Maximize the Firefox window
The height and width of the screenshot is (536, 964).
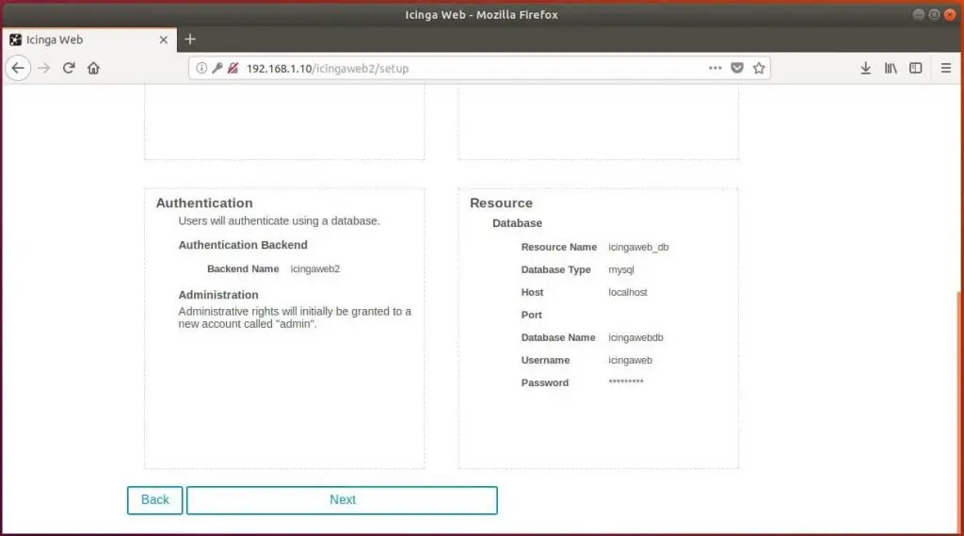pos(934,15)
